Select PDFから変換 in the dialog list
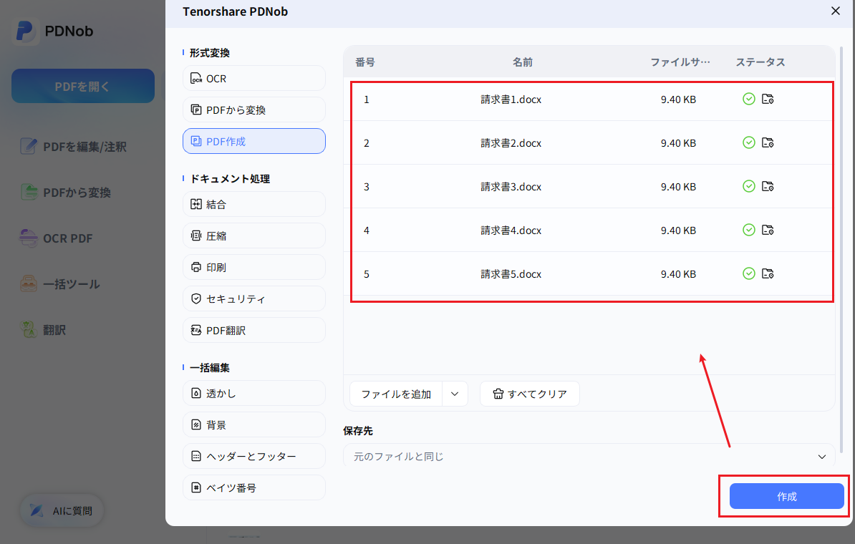 point(254,110)
